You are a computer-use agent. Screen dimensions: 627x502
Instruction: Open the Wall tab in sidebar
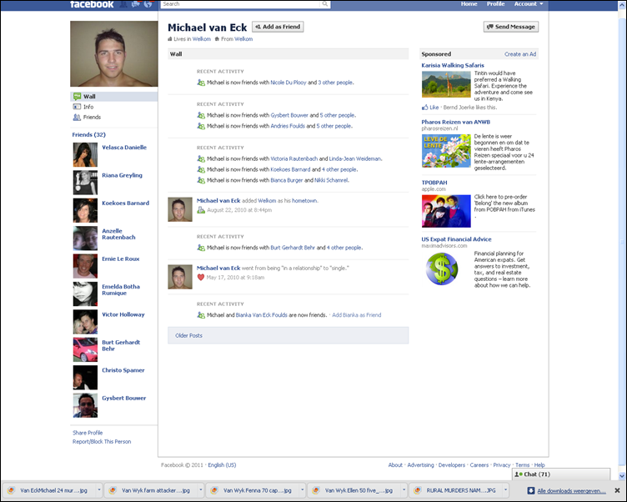(114, 97)
